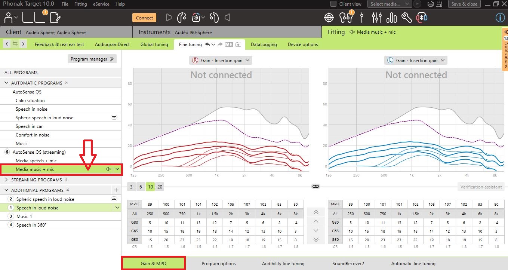Open the bar chart datalogging icon
This screenshot has width=508, height=270.
(x=391, y=18)
